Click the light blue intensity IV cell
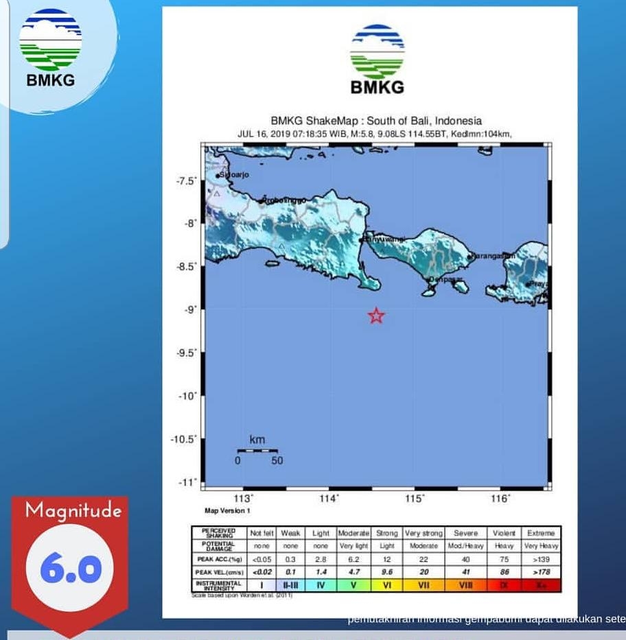 pyautogui.click(x=321, y=585)
